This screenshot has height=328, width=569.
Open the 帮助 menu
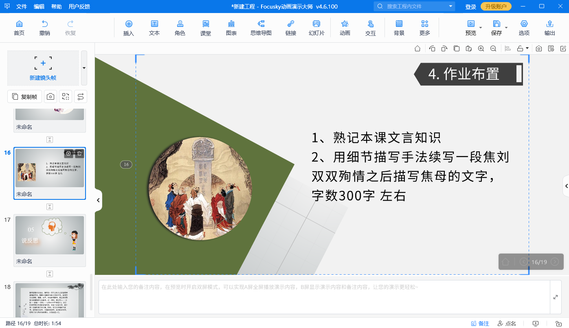point(57,7)
